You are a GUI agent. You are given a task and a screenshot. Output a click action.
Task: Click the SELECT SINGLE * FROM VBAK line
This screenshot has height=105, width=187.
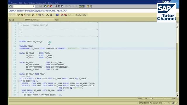(53, 79)
